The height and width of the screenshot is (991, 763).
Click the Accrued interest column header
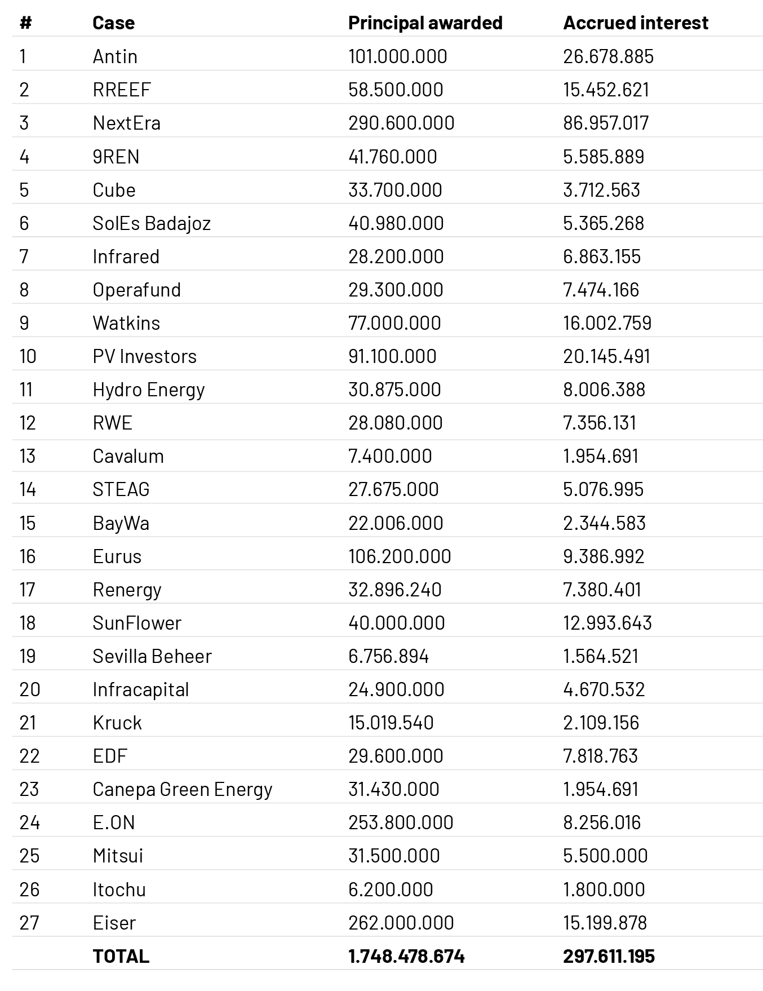(635, 23)
